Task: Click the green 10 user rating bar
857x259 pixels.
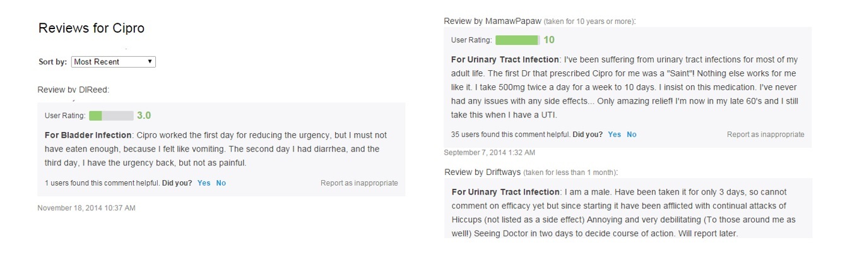Action: [517, 40]
